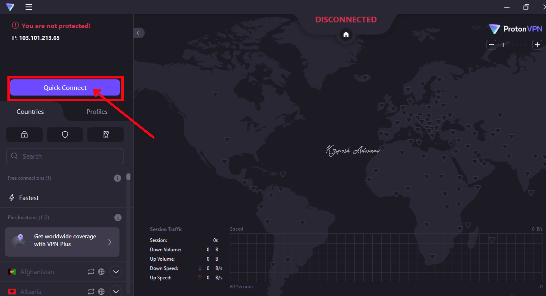This screenshot has height=296, width=546.
Task: Toggle the Kill Switch feature
Action: tap(106, 135)
